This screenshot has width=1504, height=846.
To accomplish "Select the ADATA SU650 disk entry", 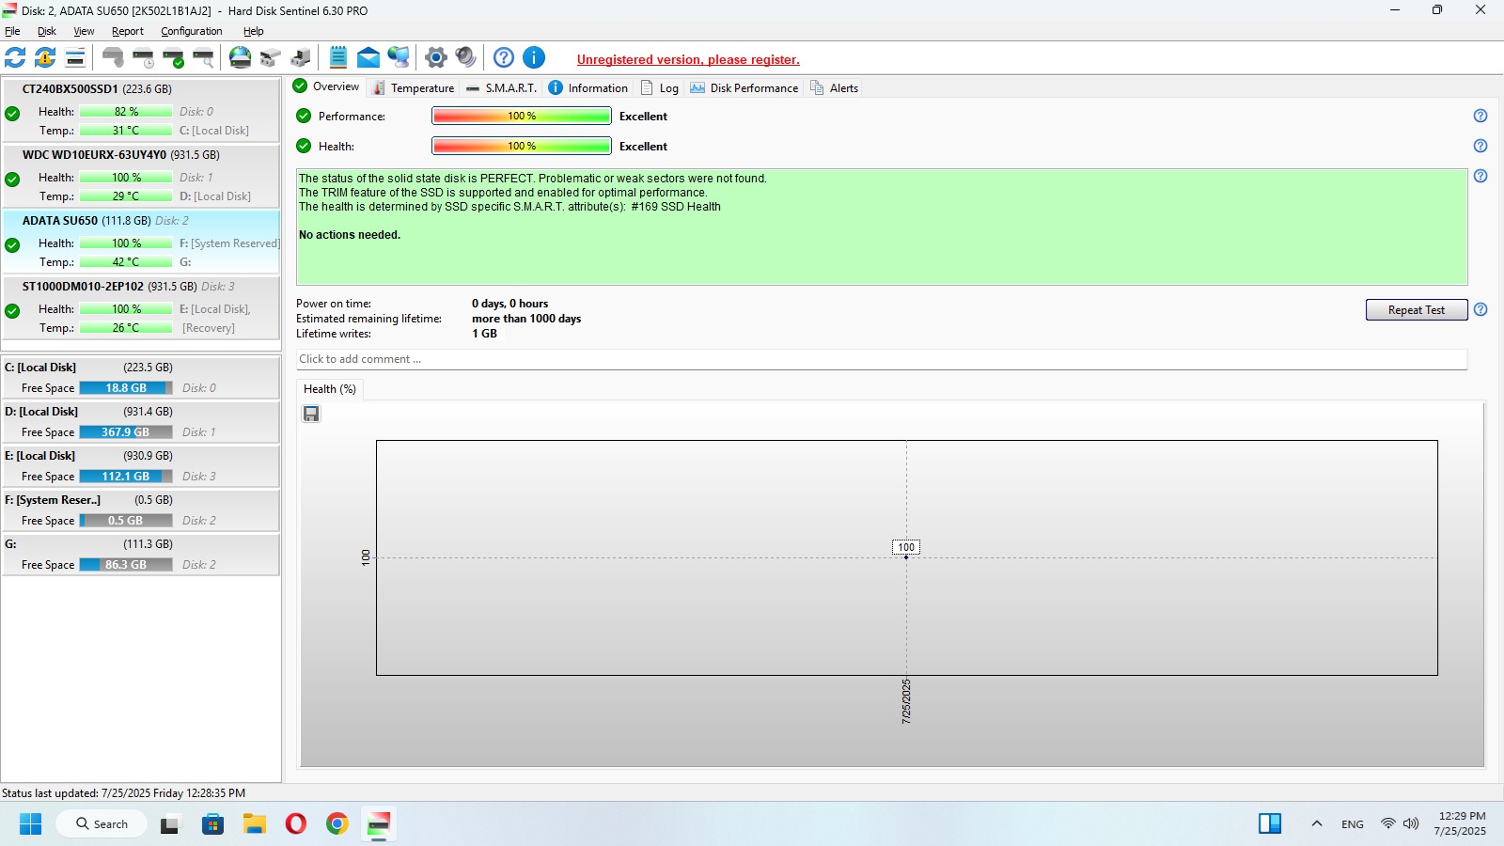I will click(141, 242).
